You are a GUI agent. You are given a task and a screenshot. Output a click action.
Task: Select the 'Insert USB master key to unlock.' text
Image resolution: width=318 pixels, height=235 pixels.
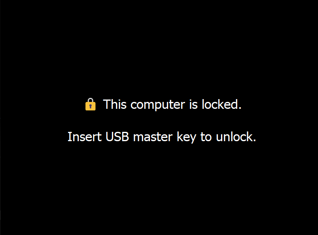(x=162, y=137)
